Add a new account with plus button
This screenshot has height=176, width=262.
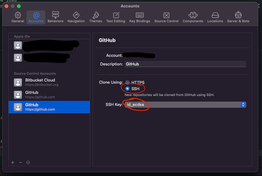13,162
